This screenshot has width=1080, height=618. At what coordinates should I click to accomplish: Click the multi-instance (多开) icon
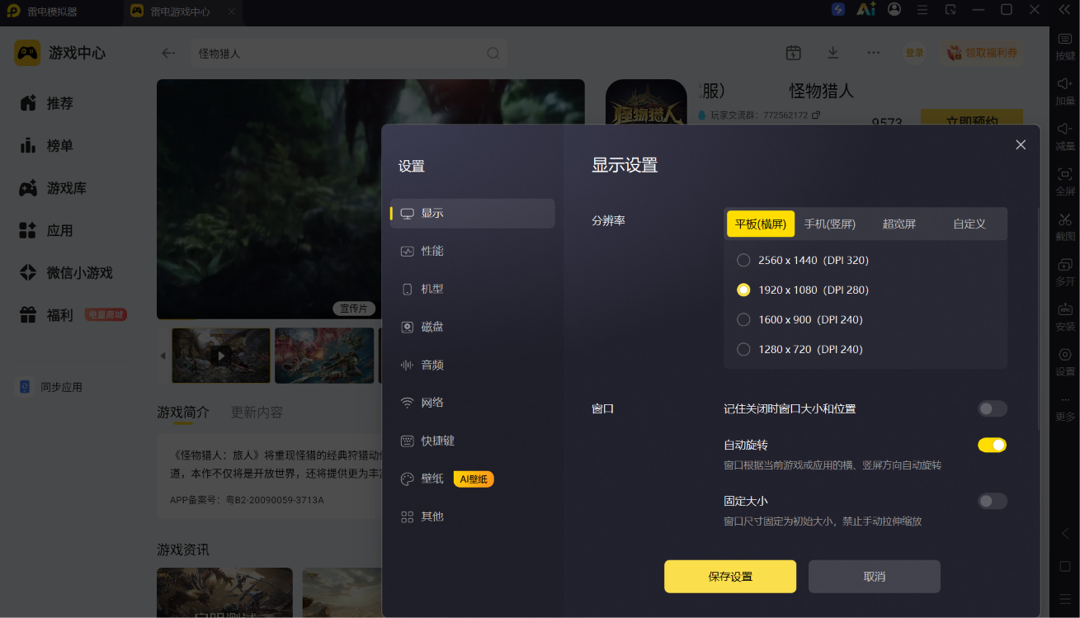1065,265
